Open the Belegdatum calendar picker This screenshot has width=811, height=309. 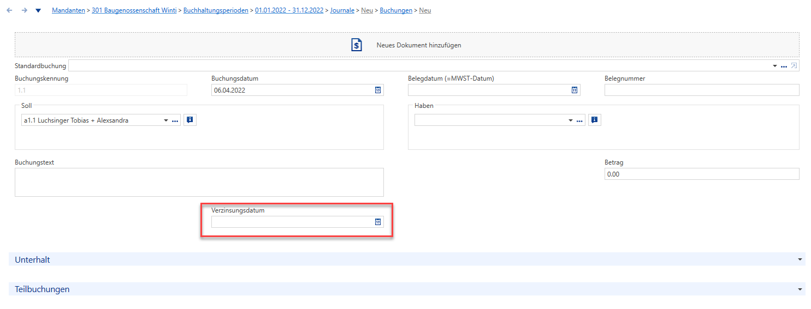pos(575,90)
